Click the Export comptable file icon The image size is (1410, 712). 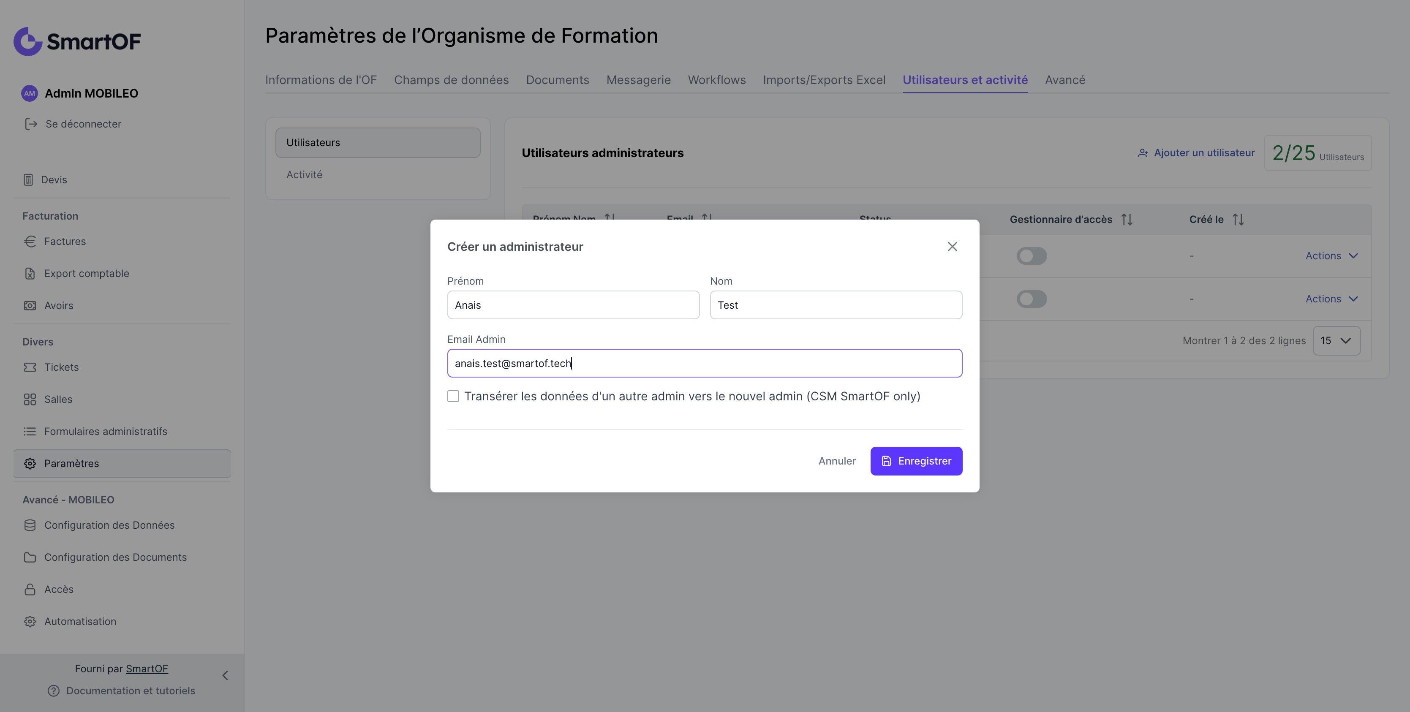pyautogui.click(x=30, y=274)
